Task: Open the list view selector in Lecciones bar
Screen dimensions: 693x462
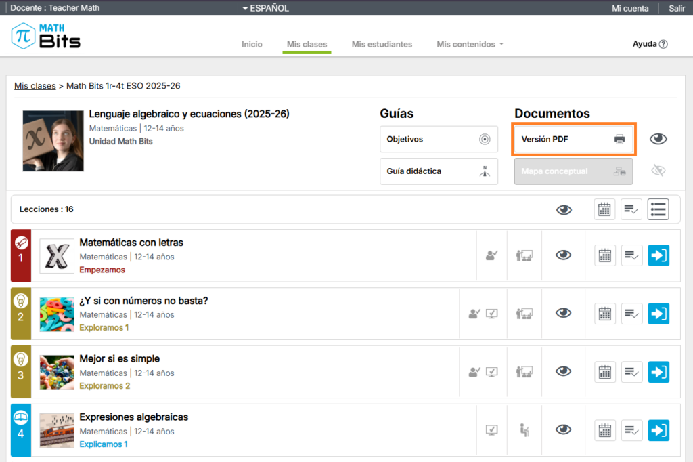Action: [x=658, y=209]
